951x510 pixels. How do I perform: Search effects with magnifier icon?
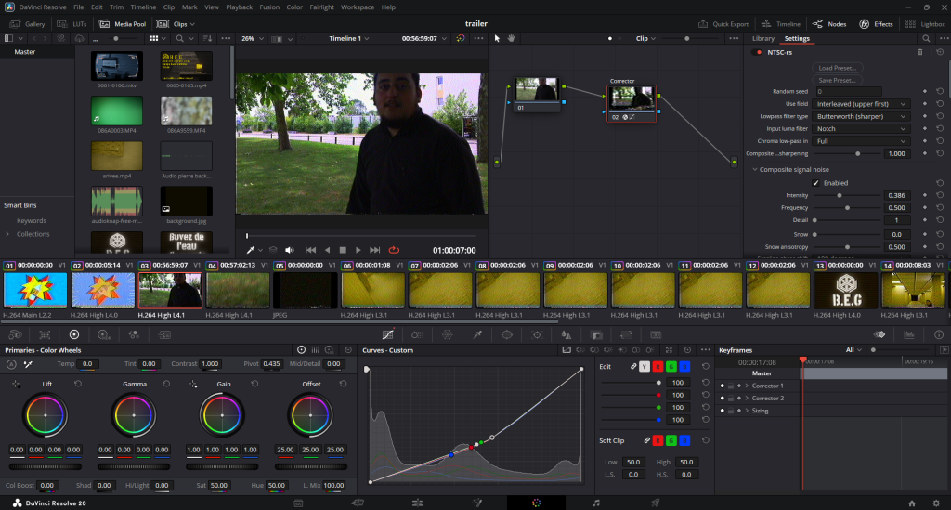tap(926, 38)
